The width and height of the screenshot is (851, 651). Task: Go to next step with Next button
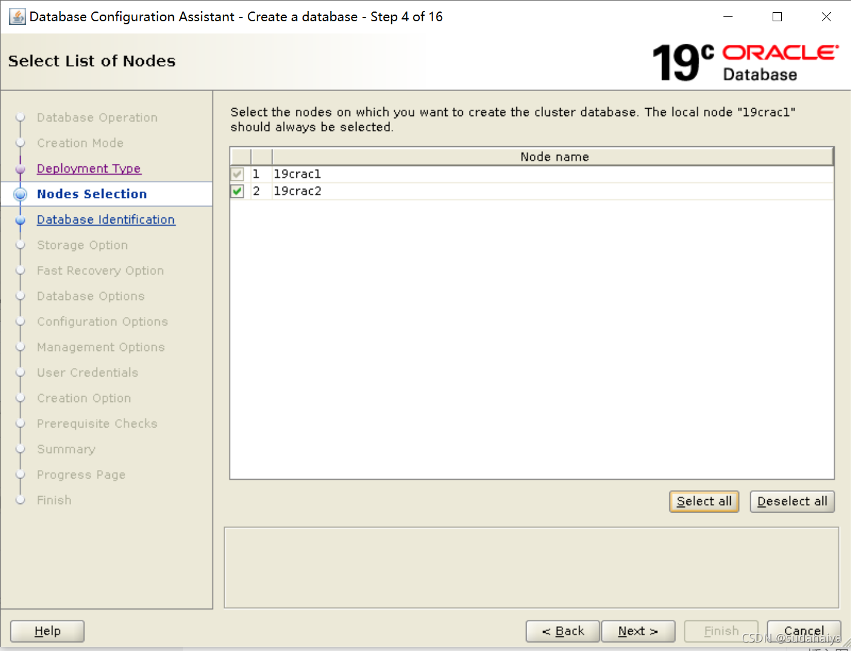coord(638,632)
